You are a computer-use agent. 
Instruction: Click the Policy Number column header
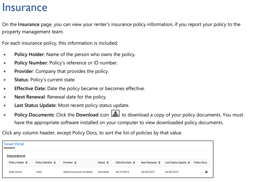[x=44, y=163]
